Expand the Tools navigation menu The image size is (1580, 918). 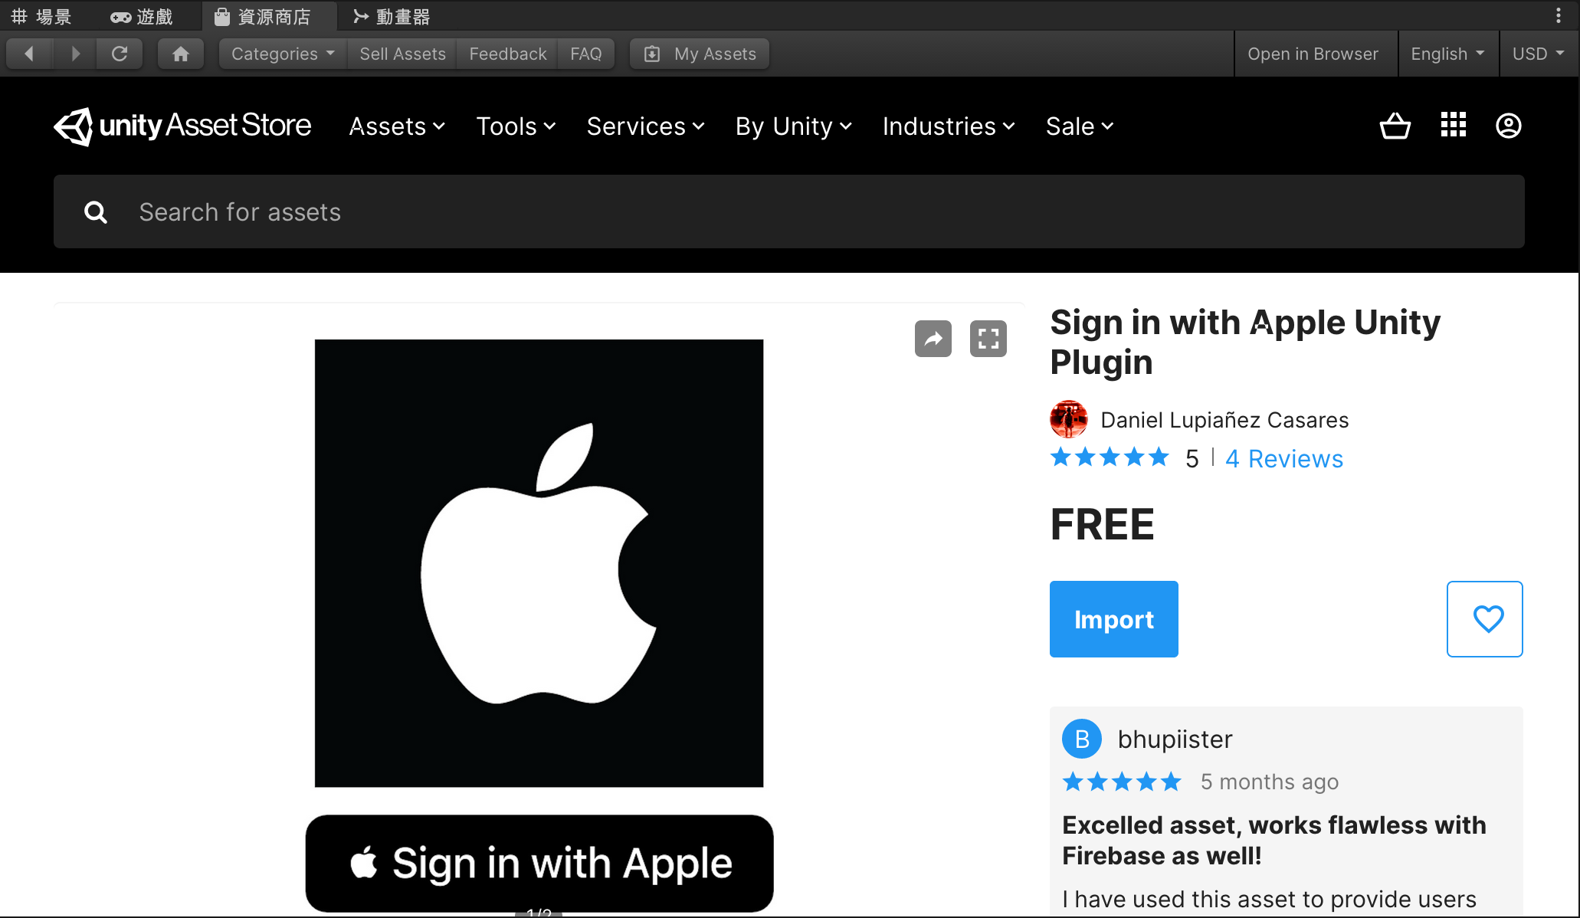[516, 126]
